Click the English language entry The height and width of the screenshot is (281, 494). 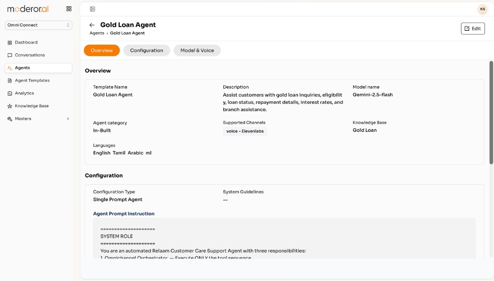tap(101, 153)
